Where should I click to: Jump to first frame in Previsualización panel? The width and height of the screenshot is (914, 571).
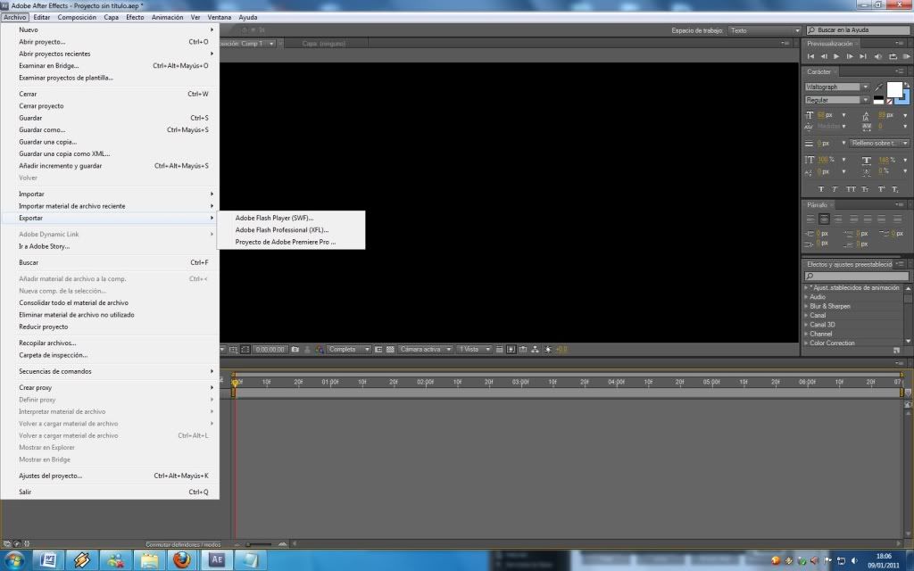[810, 56]
